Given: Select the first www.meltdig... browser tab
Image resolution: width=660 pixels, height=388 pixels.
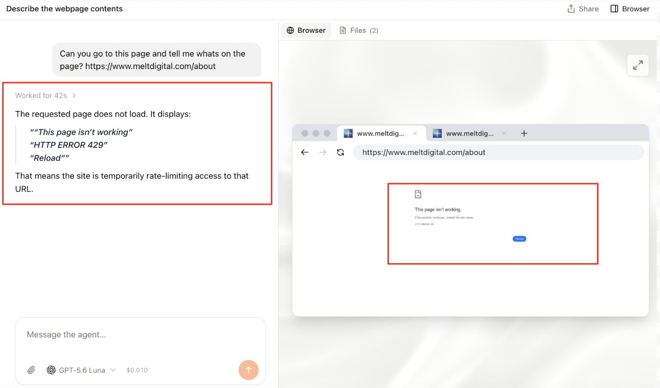Looking at the screenshot, I should (381, 133).
